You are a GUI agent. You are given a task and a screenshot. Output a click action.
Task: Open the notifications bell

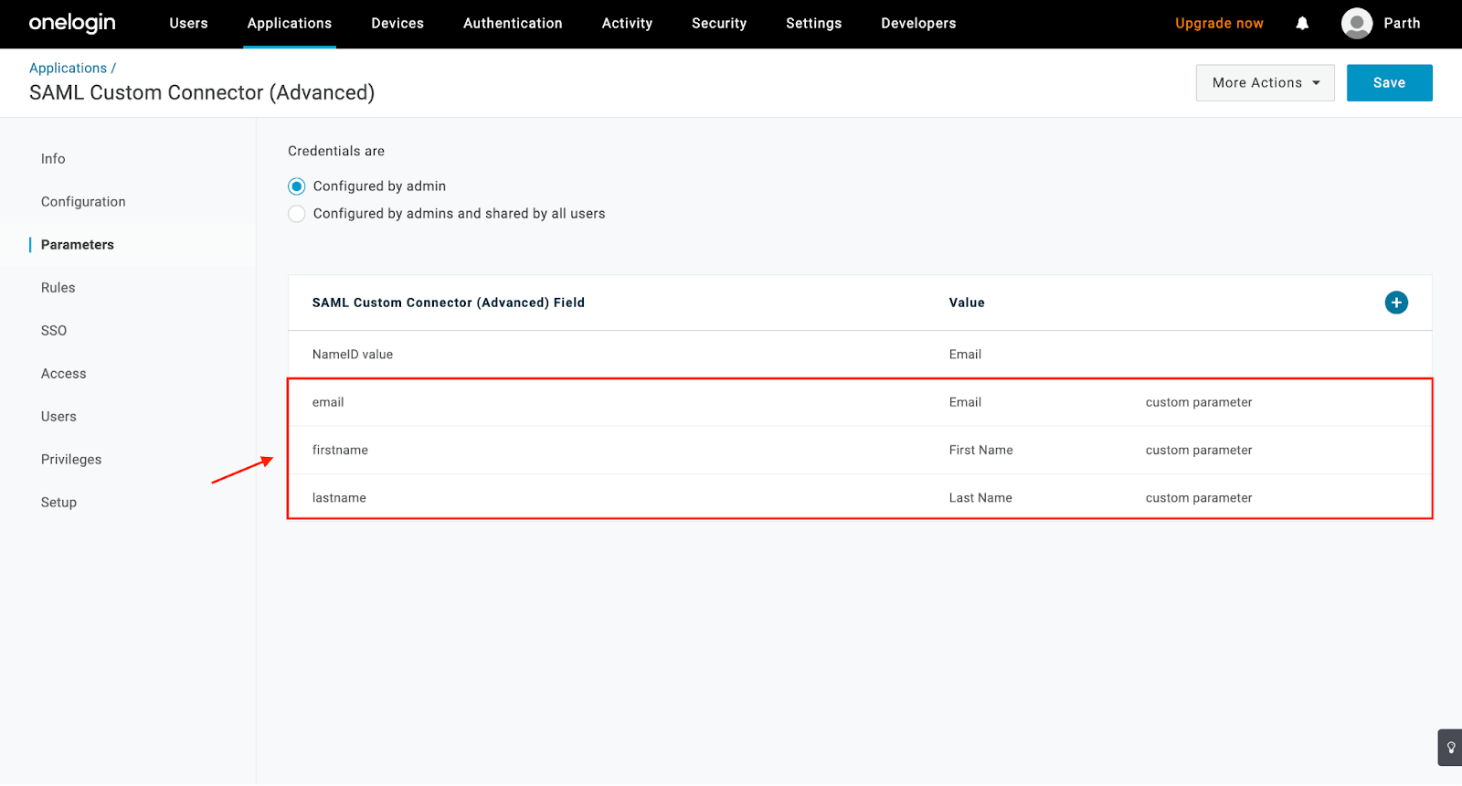[x=1302, y=24]
